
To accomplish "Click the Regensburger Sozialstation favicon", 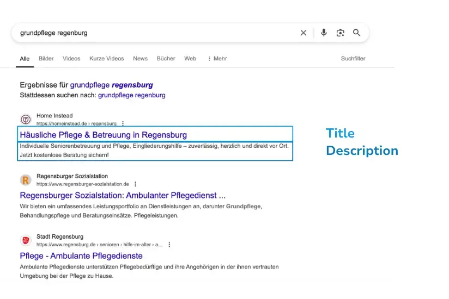I will pos(26,180).
